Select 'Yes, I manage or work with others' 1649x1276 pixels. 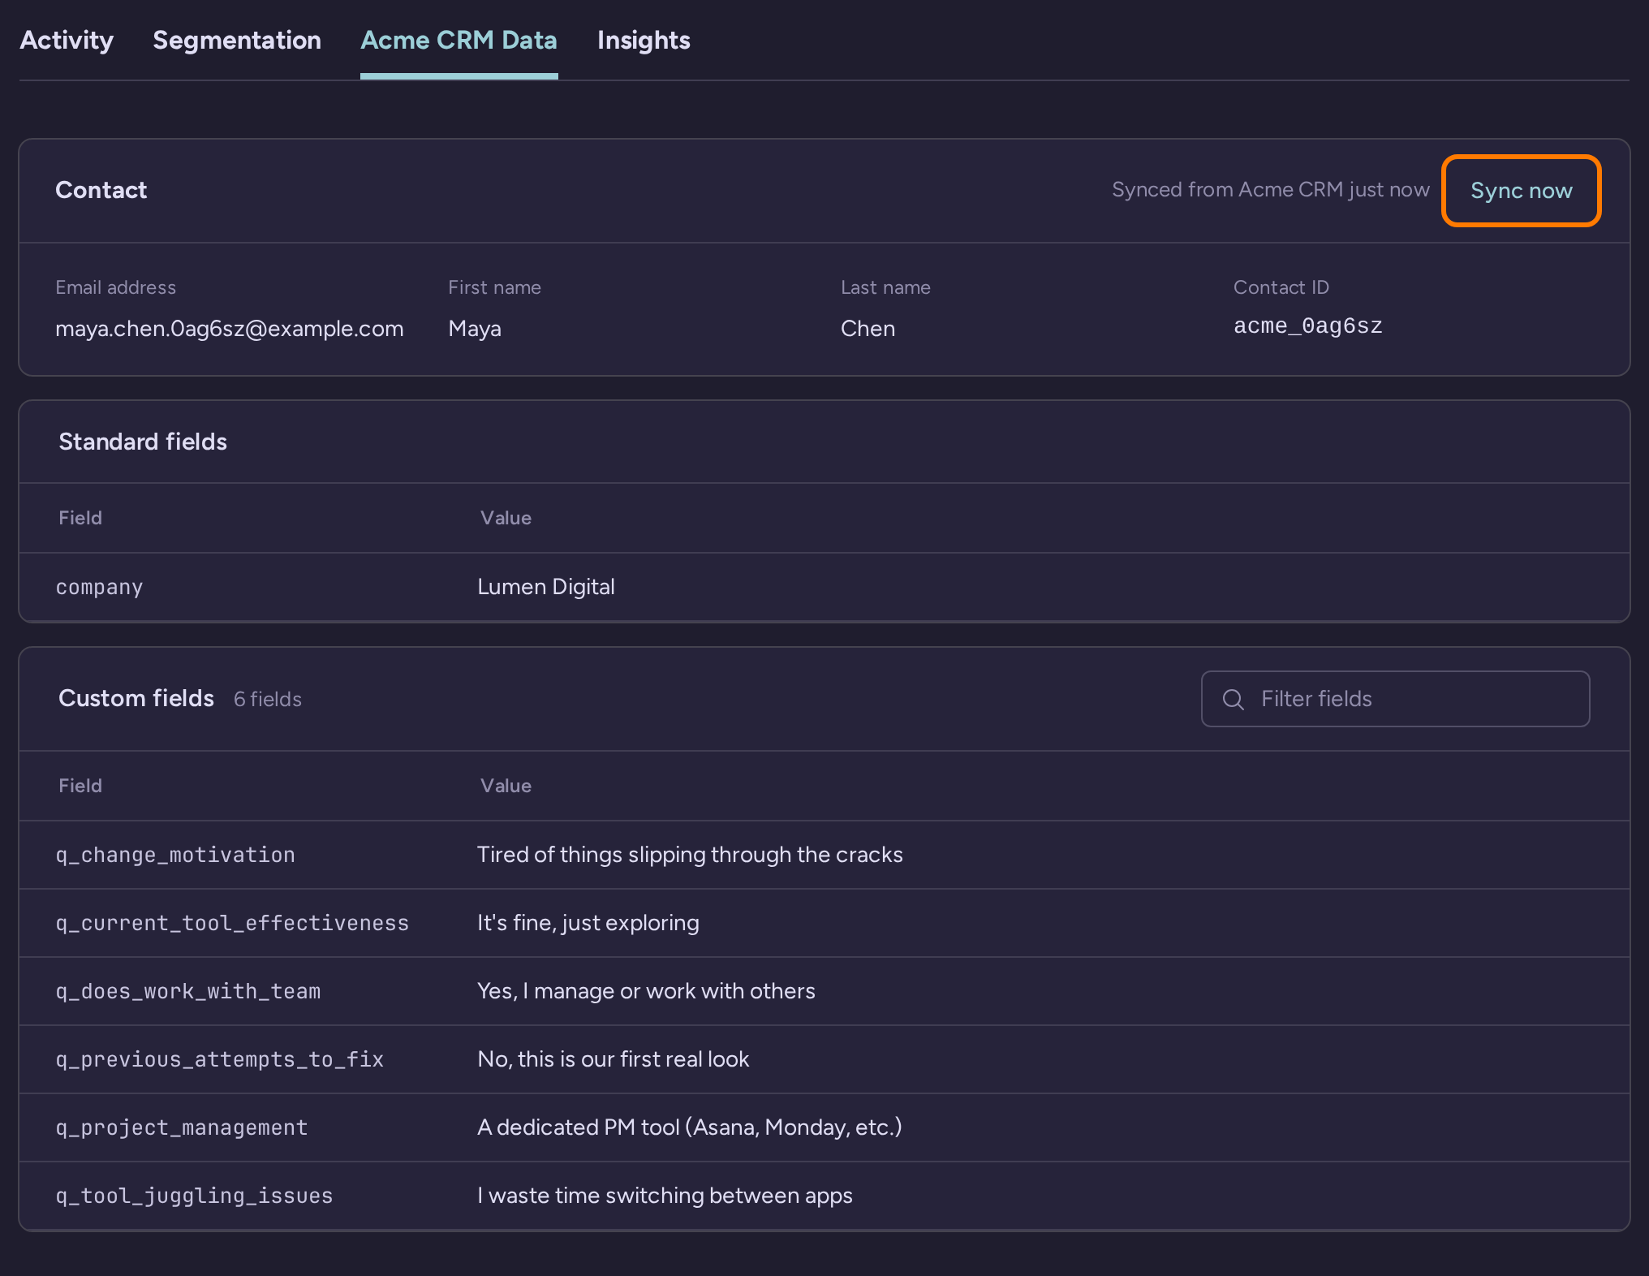pos(646,991)
